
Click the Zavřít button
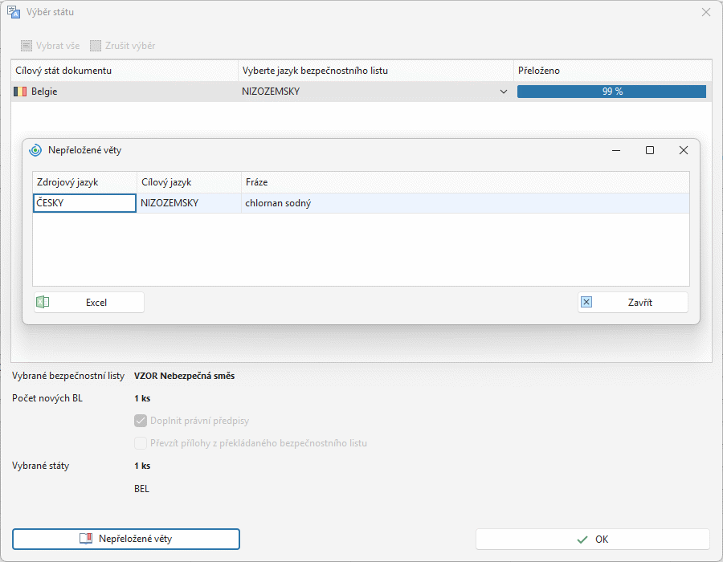[x=633, y=303]
